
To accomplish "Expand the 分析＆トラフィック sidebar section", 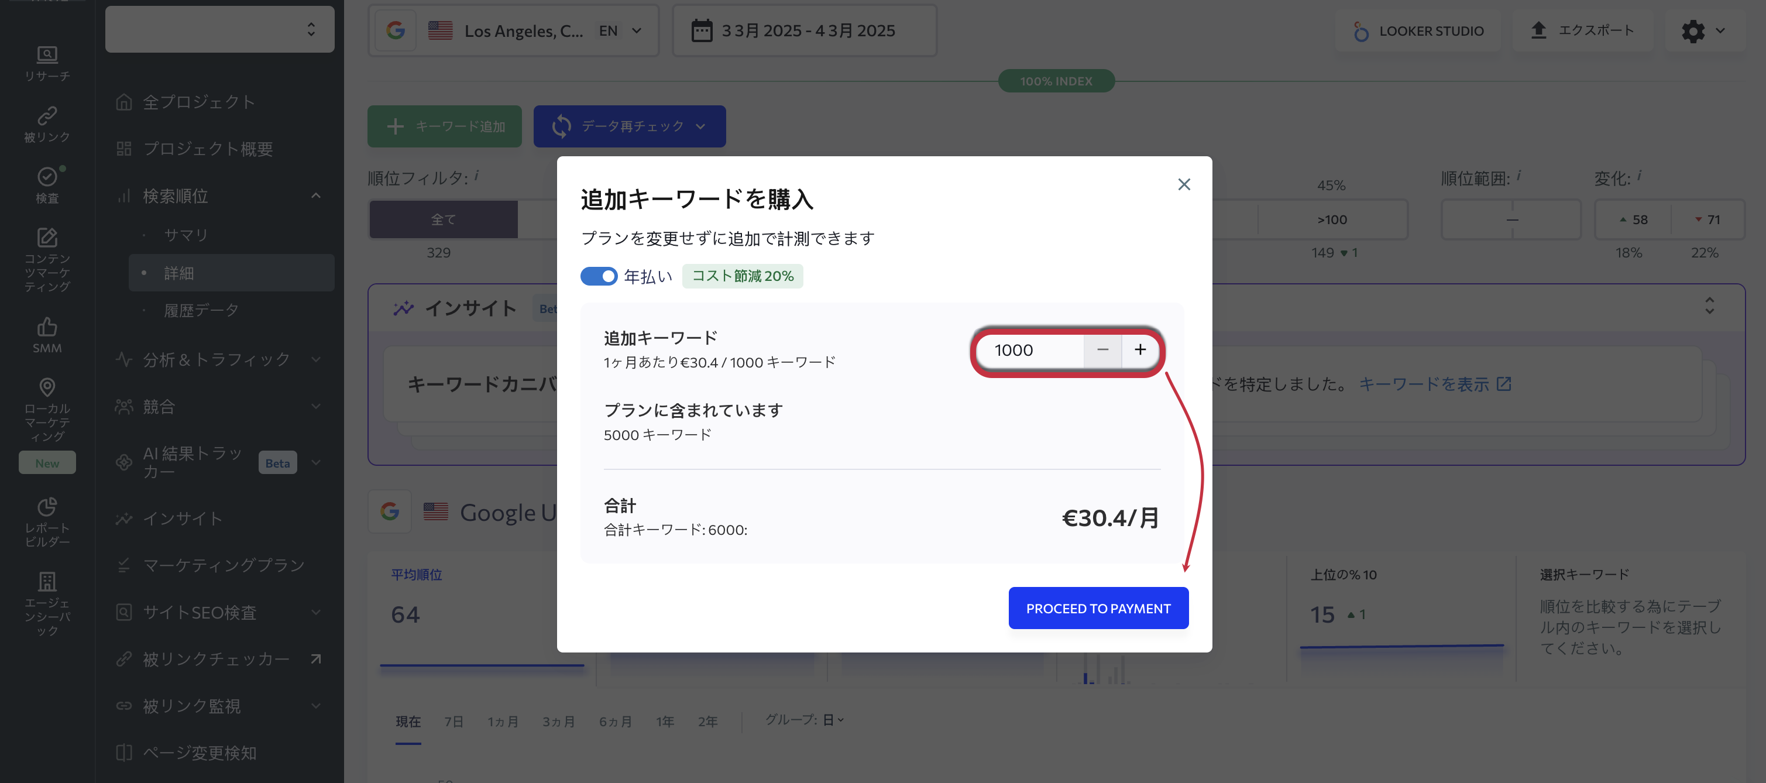I will tap(315, 359).
